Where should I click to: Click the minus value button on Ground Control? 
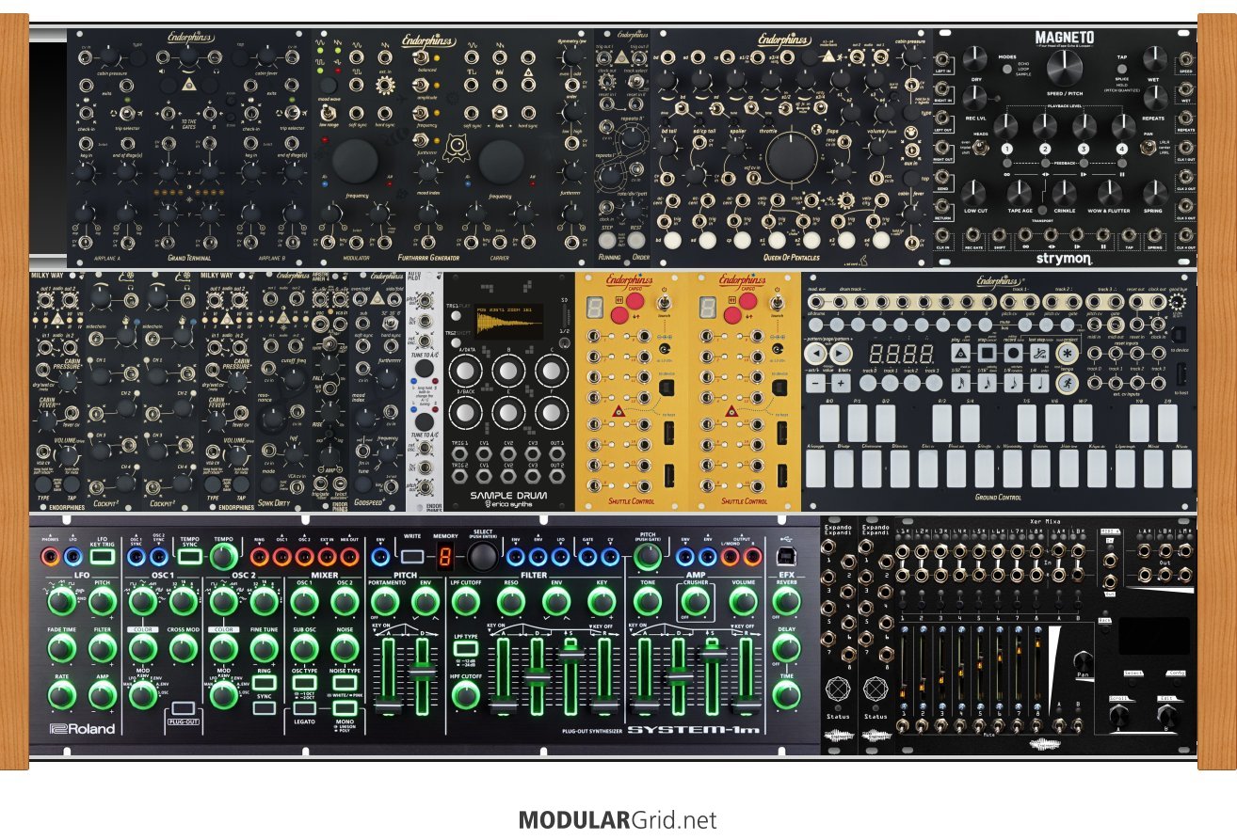click(x=817, y=384)
